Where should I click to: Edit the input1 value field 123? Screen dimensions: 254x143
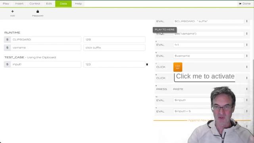114,64
